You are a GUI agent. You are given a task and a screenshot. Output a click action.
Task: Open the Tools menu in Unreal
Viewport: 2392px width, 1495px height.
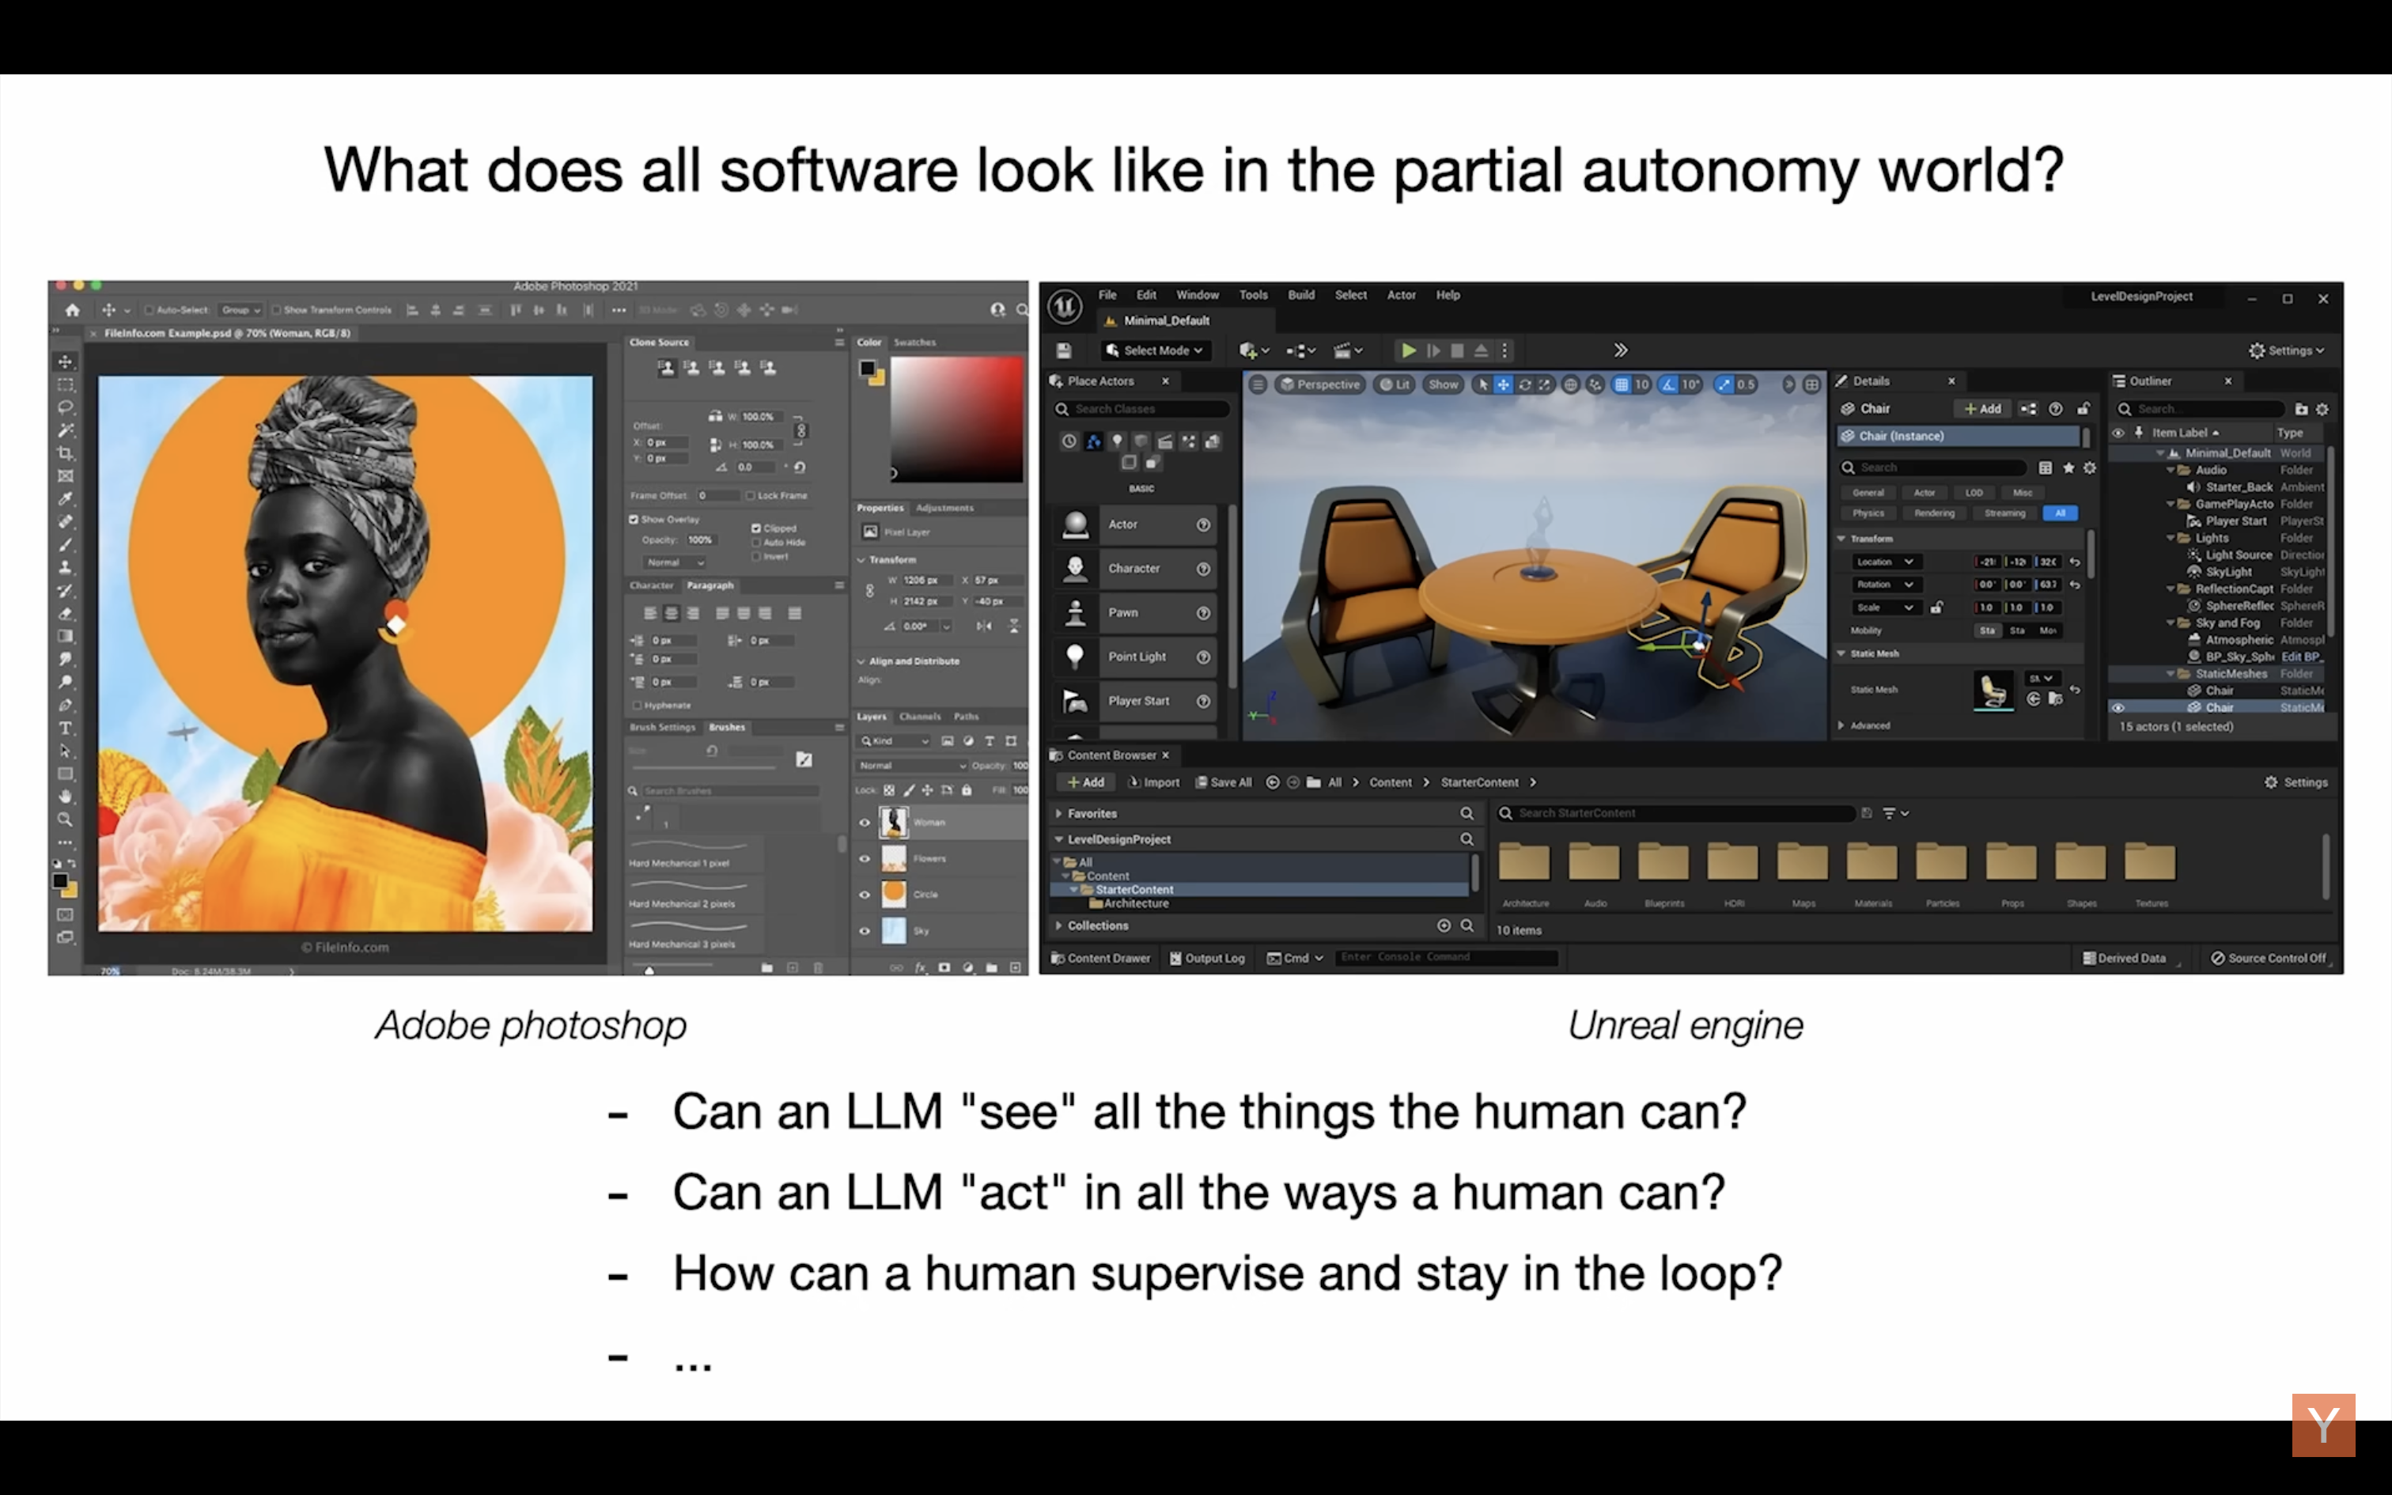[x=1253, y=294]
